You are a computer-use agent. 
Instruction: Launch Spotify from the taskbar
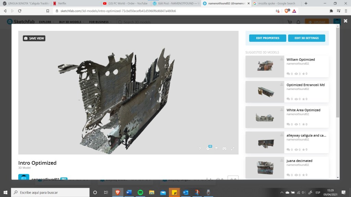click(x=140, y=193)
